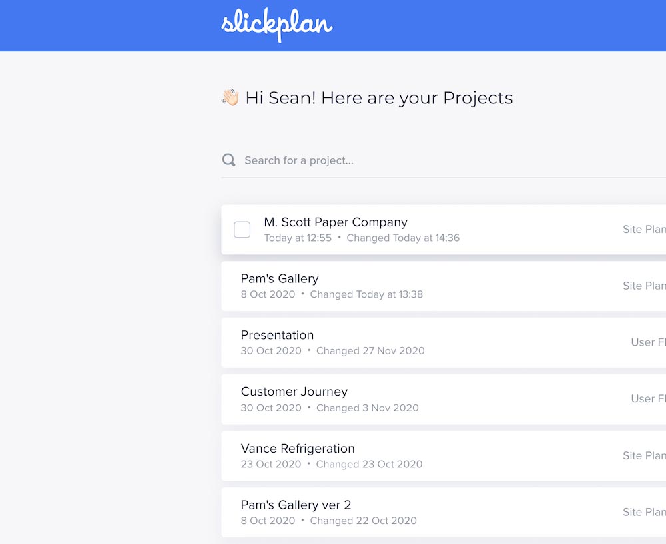The image size is (666, 544).
Task: Open the Pam's Gallery project
Action: click(x=280, y=278)
